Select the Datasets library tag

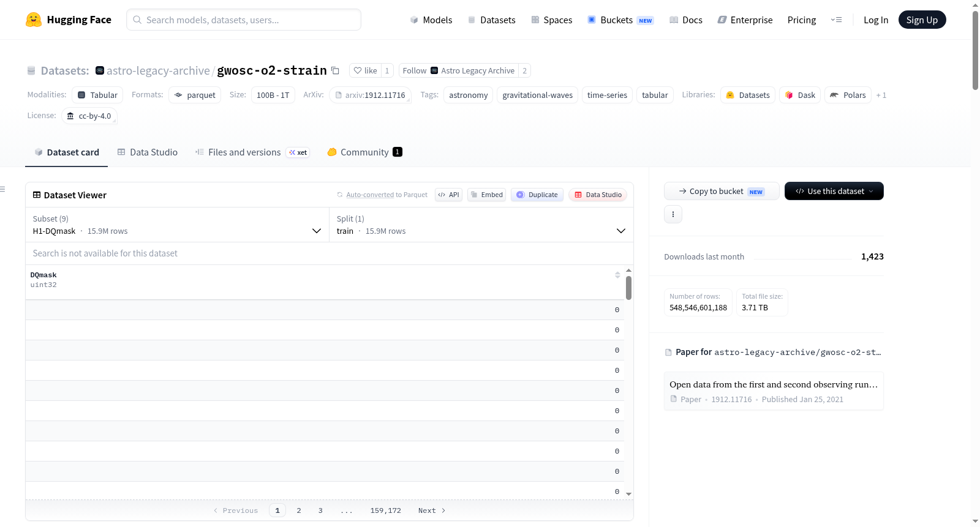point(748,95)
